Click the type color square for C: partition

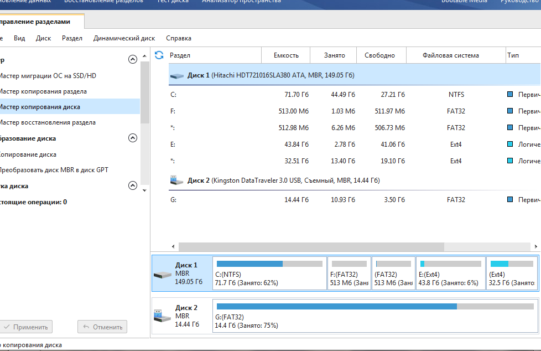click(511, 95)
